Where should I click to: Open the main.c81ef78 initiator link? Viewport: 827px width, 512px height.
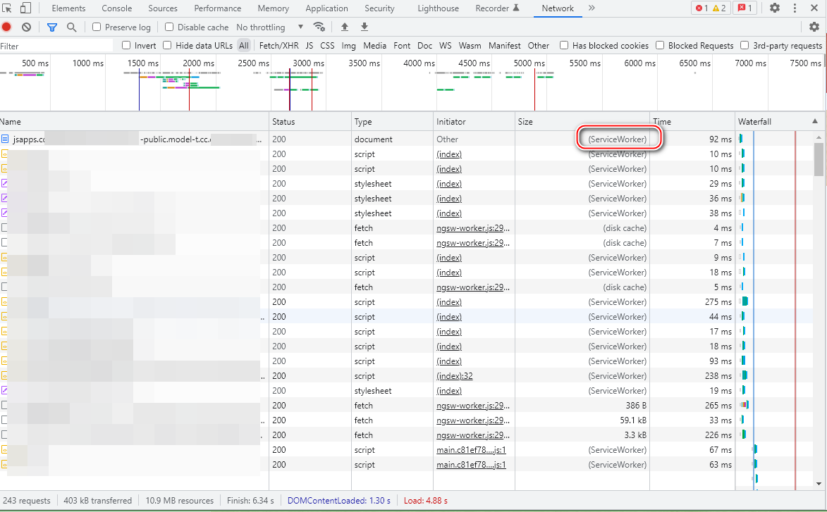(471, 450)
